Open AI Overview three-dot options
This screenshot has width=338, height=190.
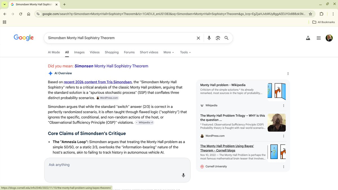click(288, 73)
